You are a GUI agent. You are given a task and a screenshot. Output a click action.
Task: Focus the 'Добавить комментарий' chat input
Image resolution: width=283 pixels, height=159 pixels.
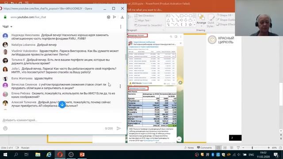pos(62,120)
